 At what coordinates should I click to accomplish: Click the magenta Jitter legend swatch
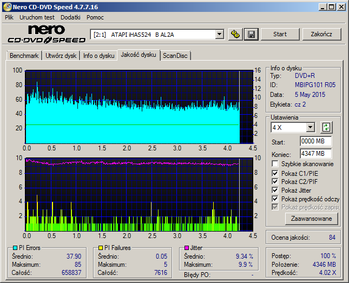(187, 248)
